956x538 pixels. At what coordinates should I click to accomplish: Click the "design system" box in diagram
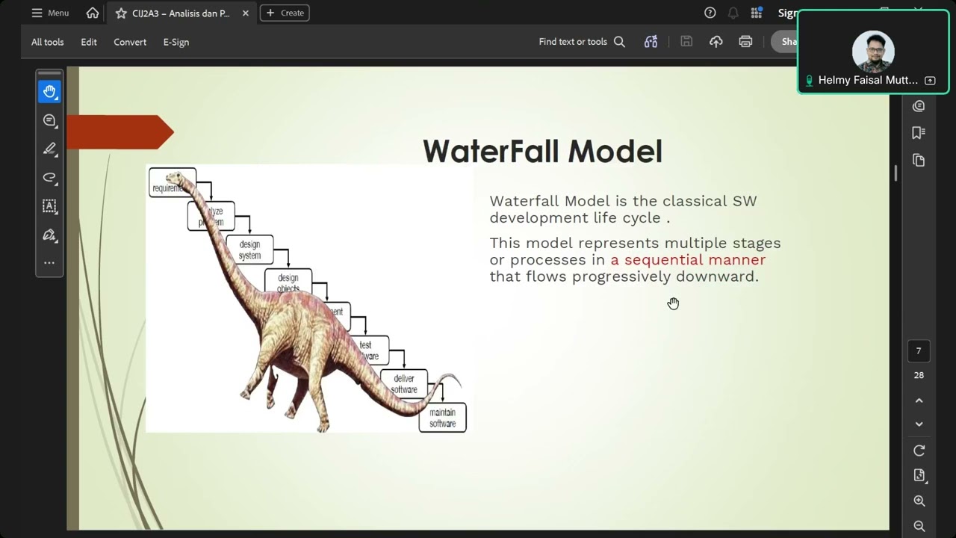(x=249, y=250)
